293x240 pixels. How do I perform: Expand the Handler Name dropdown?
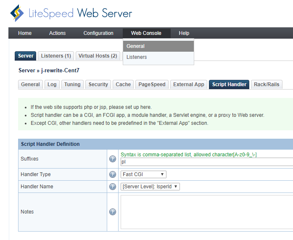click(x=150, y=187)
